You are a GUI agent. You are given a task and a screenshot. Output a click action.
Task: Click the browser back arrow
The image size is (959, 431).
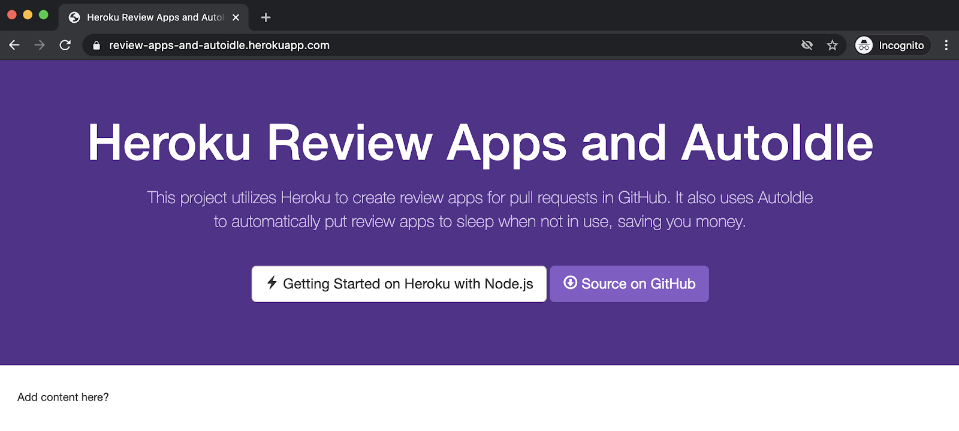pos(14,45)
